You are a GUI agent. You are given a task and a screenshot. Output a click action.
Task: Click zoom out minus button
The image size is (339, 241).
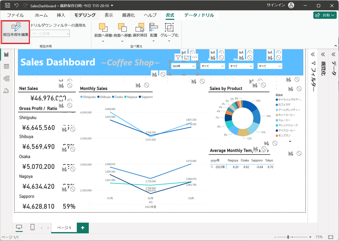275,237
